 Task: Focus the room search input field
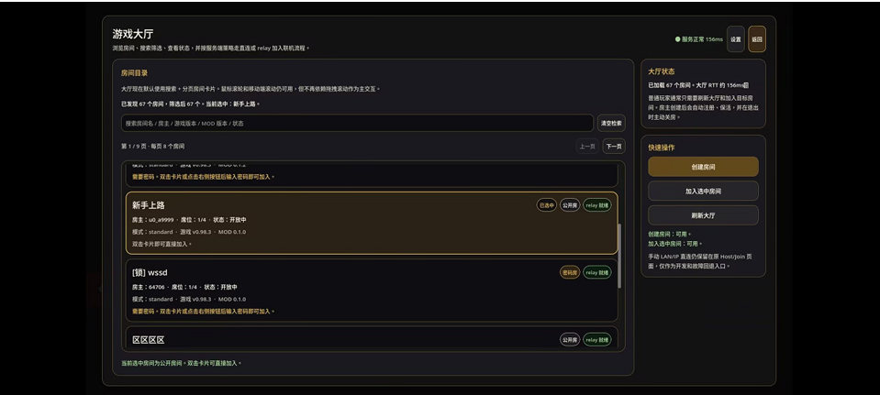click(357, 123)
